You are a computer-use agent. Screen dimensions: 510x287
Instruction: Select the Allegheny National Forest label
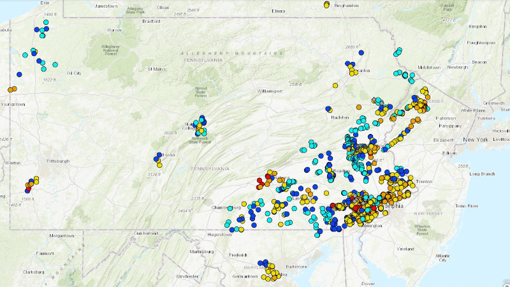(110, 50)
